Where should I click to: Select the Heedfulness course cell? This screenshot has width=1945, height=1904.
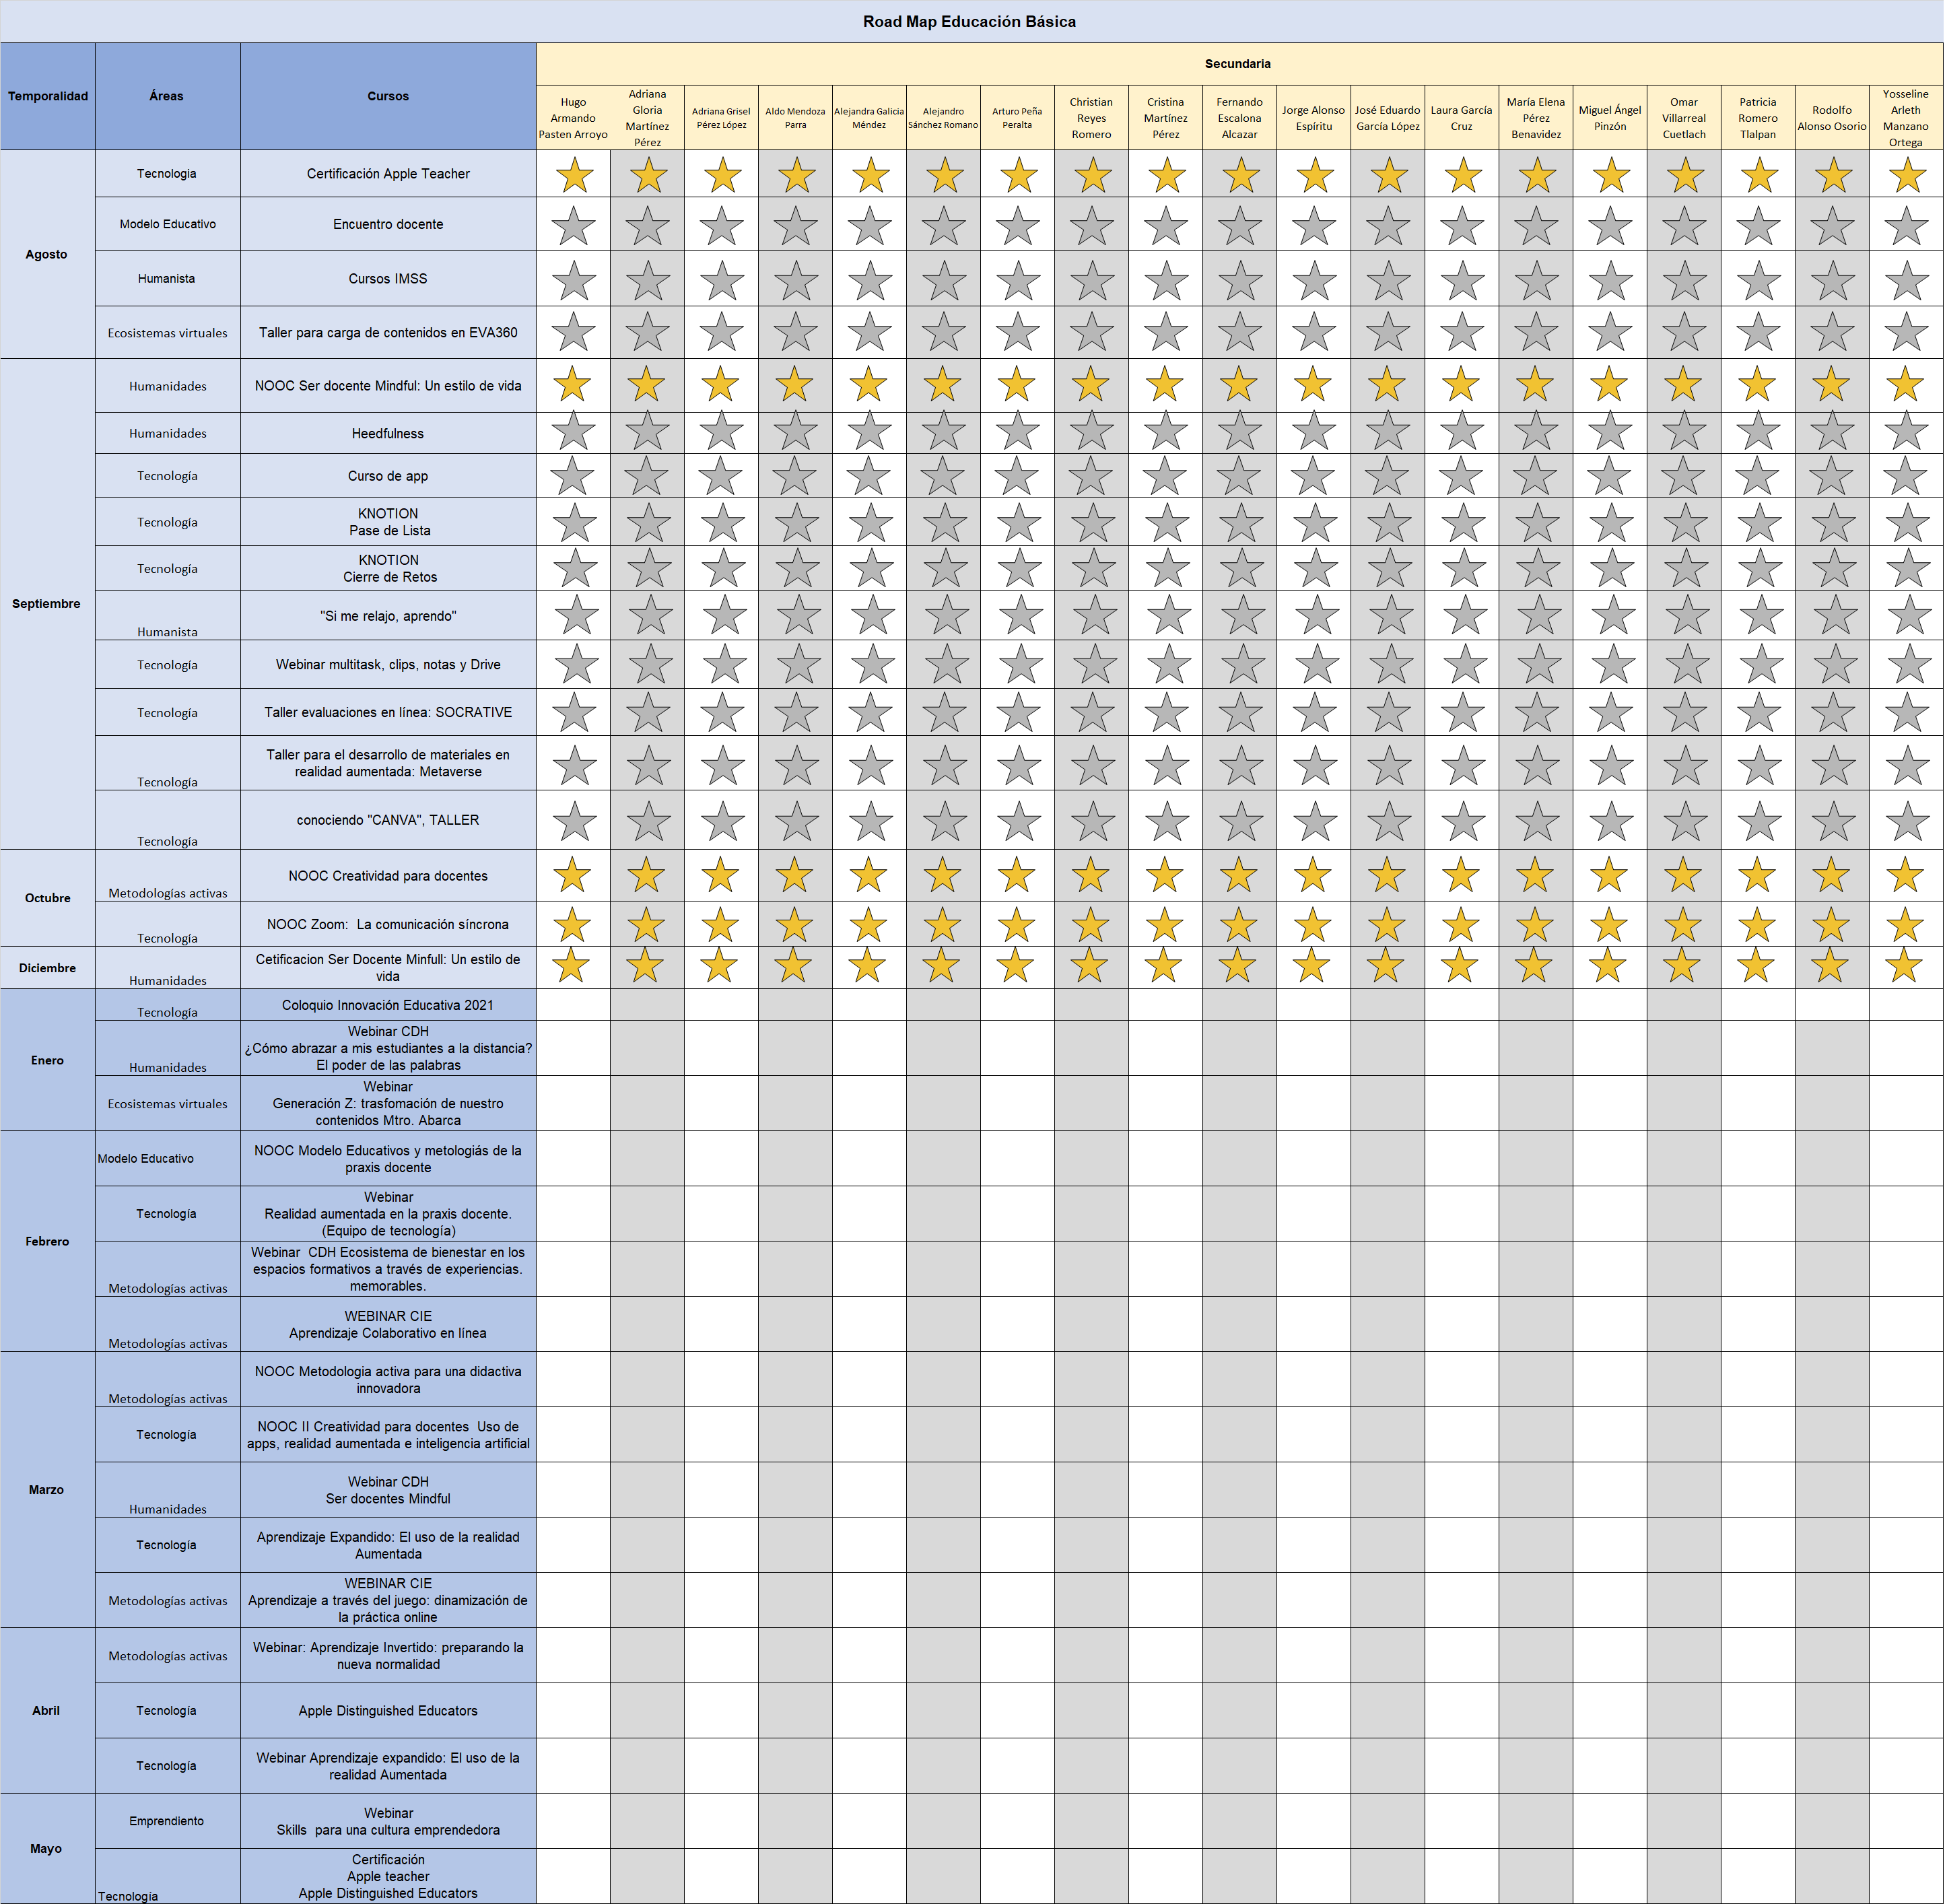(x=388, y=433)
